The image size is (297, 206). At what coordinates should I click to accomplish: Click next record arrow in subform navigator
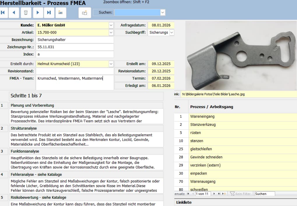(215, 194)
